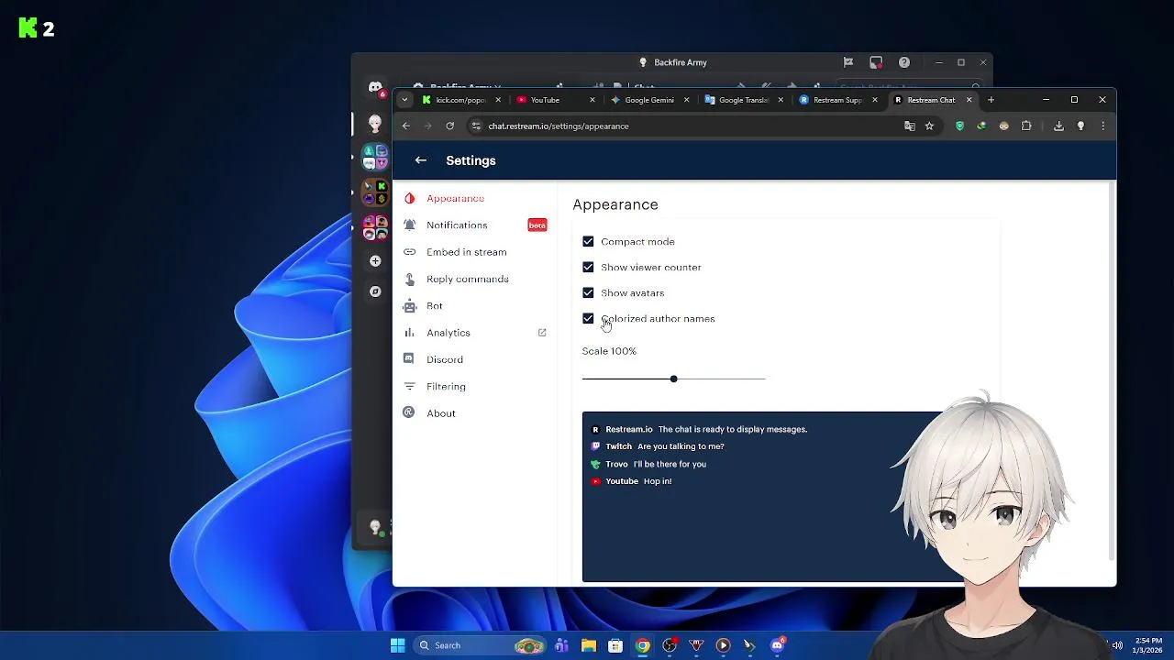The height and width of the screenshot is (660, 1174).
Task: Click the Notifications beta badge
Action: [537, 225]
